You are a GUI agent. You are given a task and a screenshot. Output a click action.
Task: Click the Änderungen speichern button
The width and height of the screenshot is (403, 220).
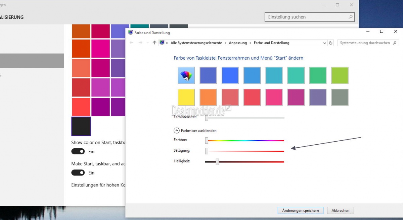click(300, 210)
